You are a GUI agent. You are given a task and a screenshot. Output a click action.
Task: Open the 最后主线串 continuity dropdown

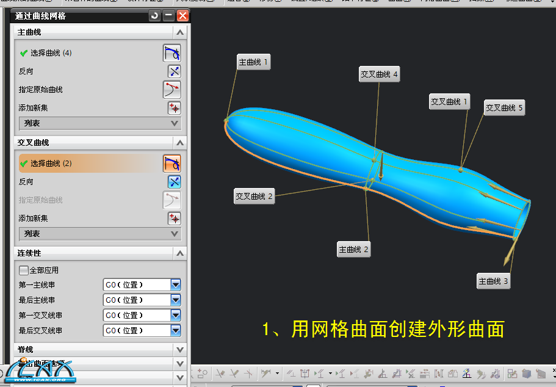click(176, 300)
